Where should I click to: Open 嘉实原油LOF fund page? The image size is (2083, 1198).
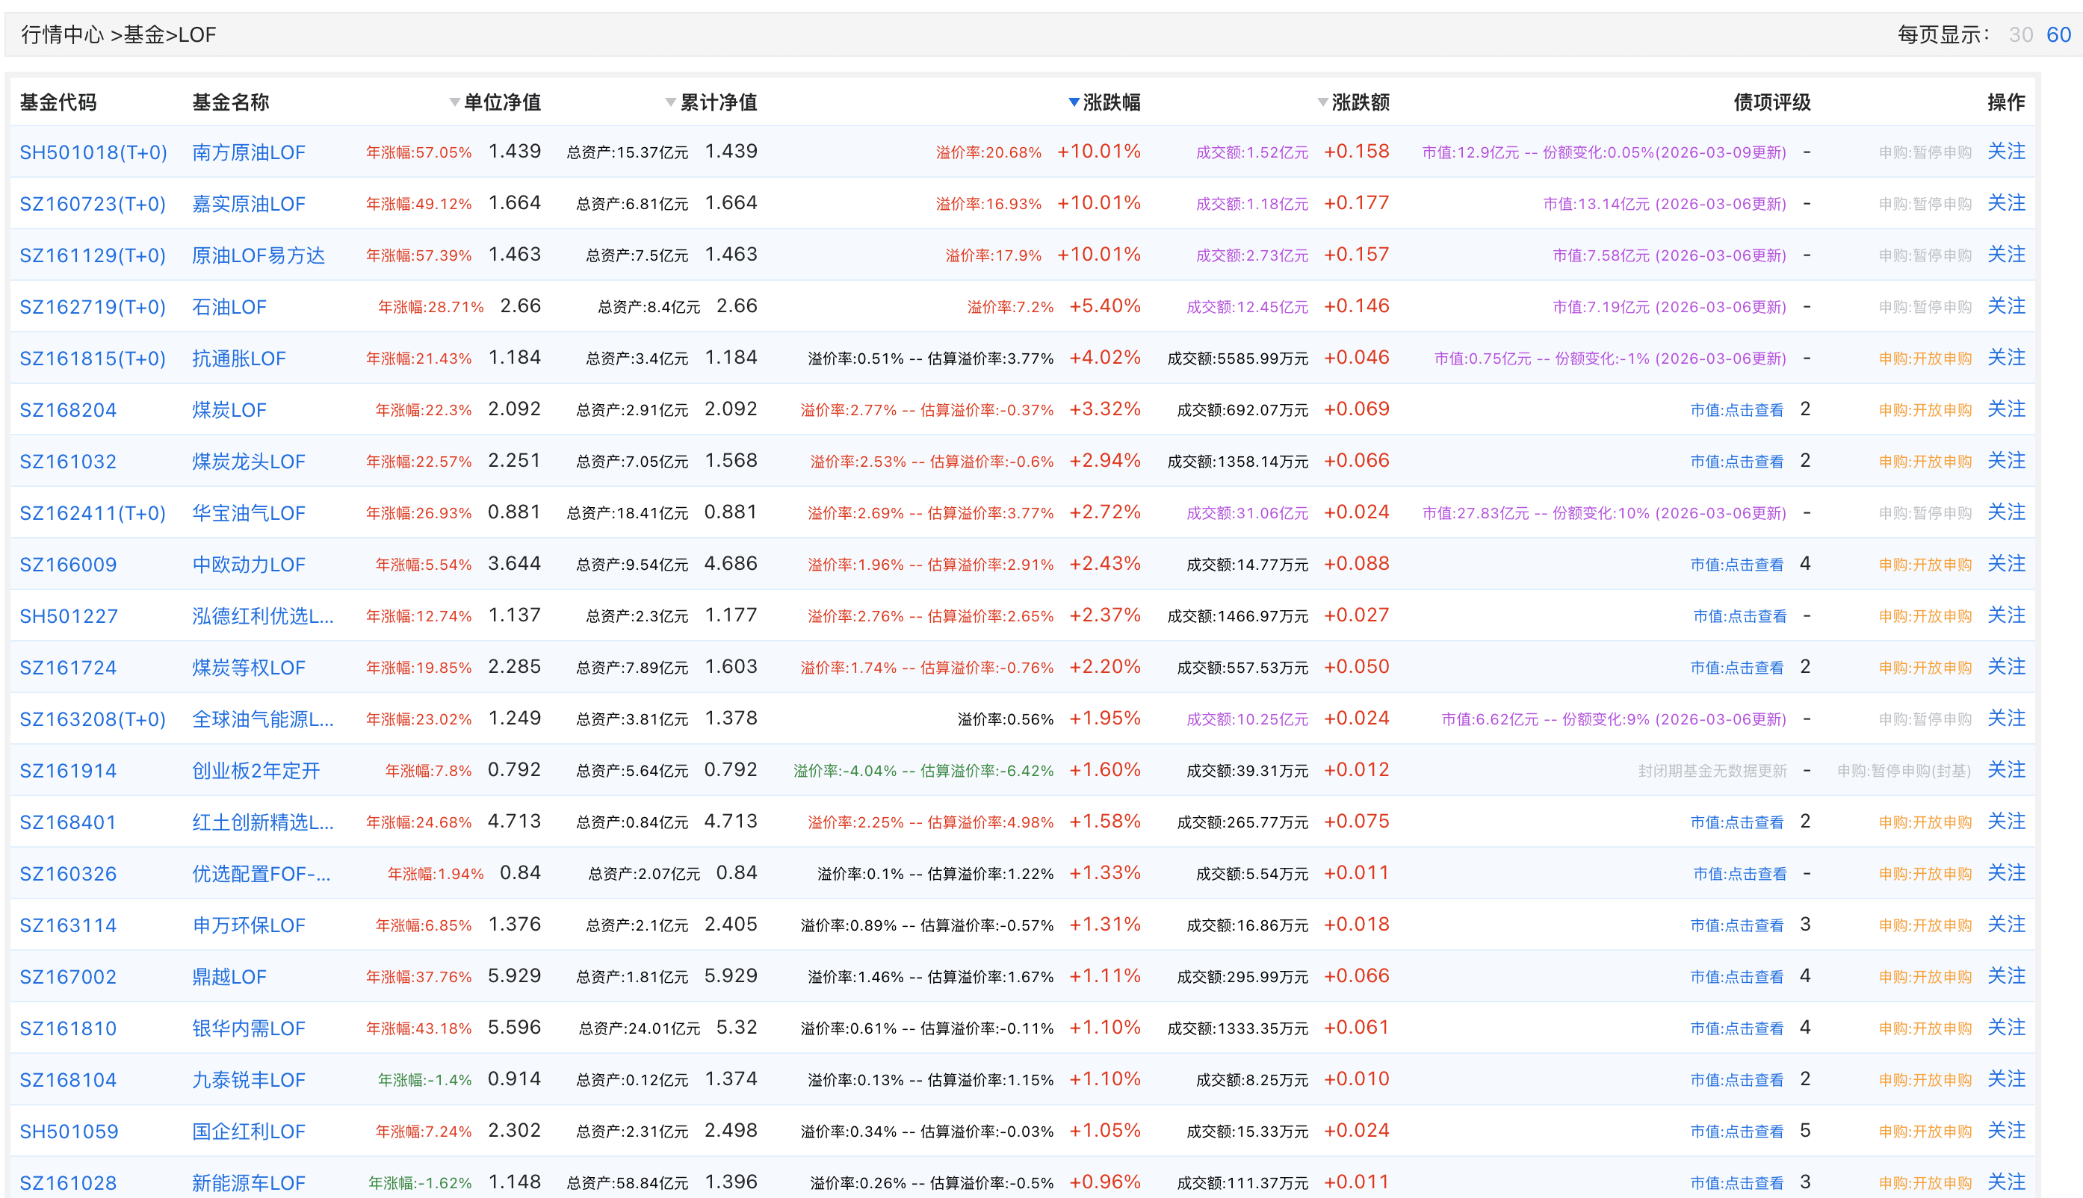click(x=248, y=204)
